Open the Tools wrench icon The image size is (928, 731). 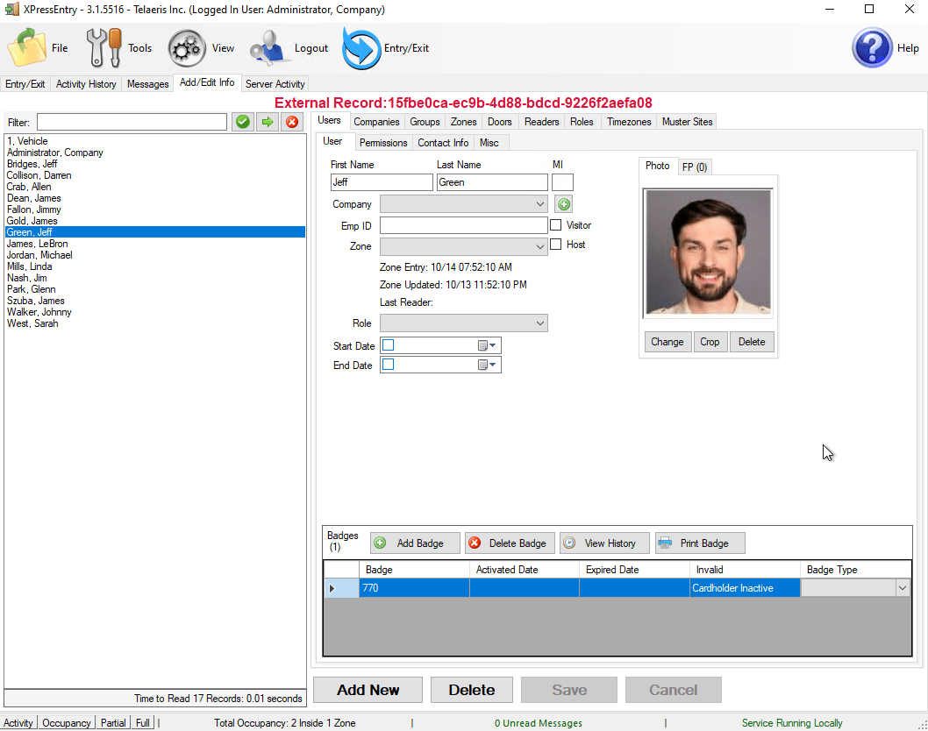(104, 48)
